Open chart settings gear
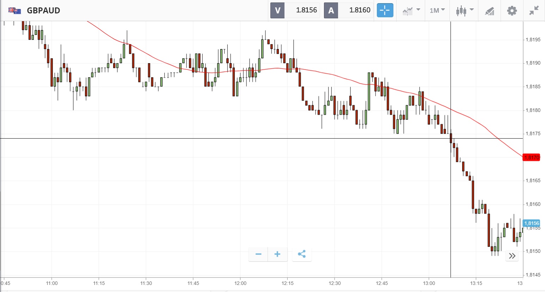This screenshot has width=545, height=292. tap(512, 11)
